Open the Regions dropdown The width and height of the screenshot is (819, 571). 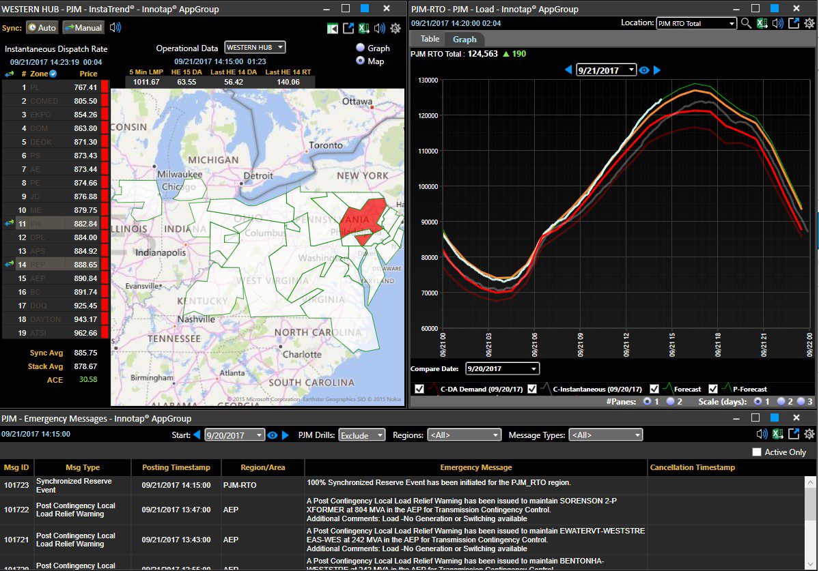(x=464, y=435)
